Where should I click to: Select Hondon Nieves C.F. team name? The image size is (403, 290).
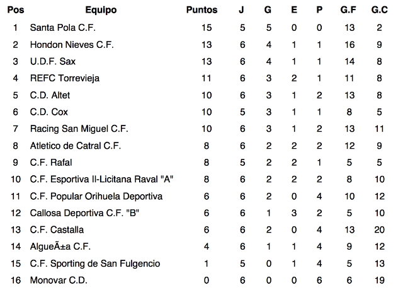(x=71, y=45)
